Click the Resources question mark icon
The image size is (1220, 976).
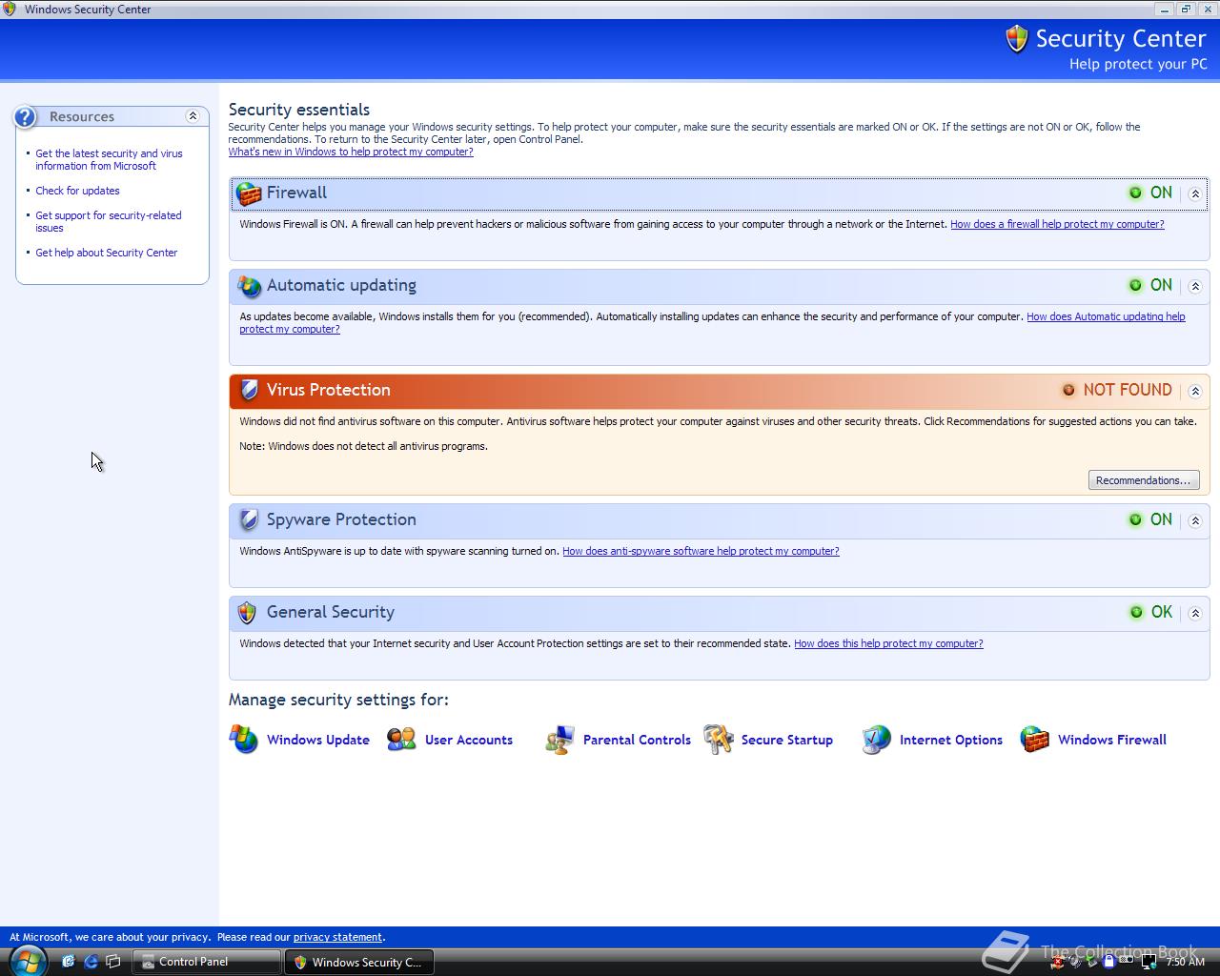26,116
